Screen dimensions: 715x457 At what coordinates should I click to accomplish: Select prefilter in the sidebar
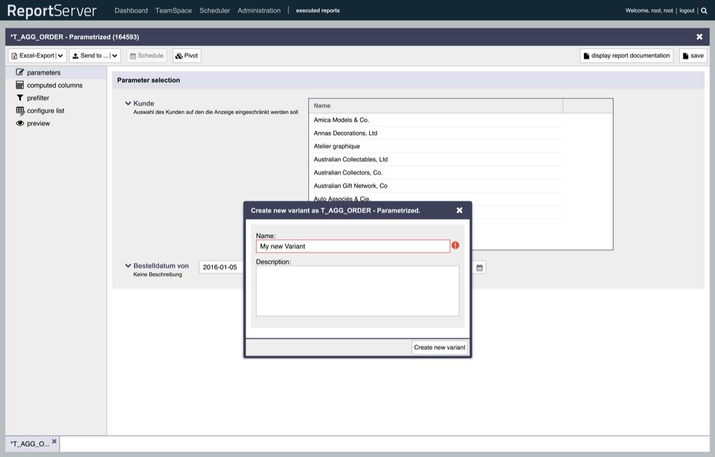(x=38, y=98)
